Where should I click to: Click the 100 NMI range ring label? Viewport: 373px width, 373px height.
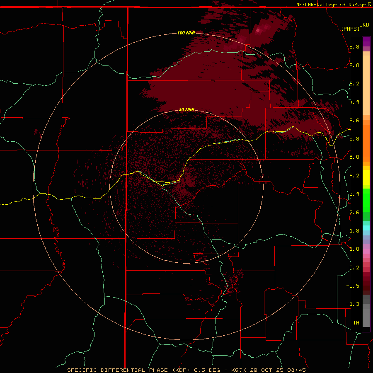click(186, 33)
